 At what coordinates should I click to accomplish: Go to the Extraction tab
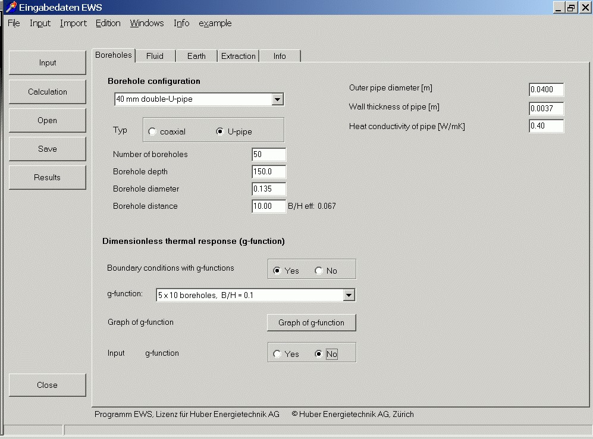(x=238, y=56)
